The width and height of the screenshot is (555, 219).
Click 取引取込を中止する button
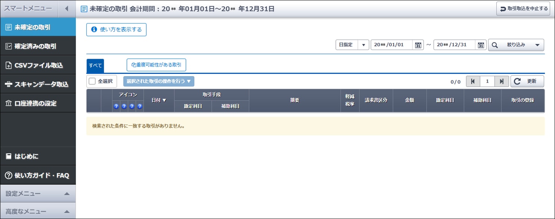[523, 9]
